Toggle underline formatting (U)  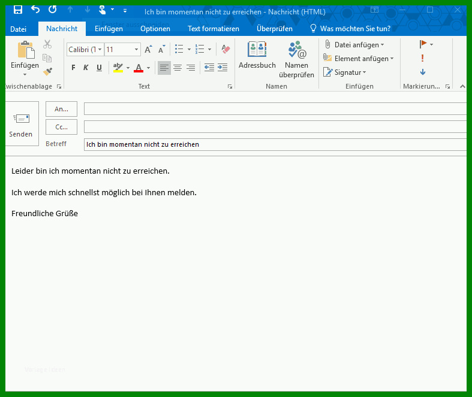(99, 68)
